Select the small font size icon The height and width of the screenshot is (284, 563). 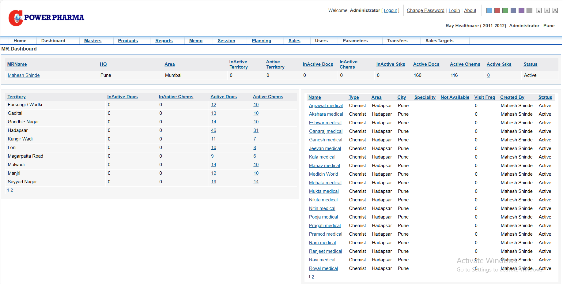539,11
